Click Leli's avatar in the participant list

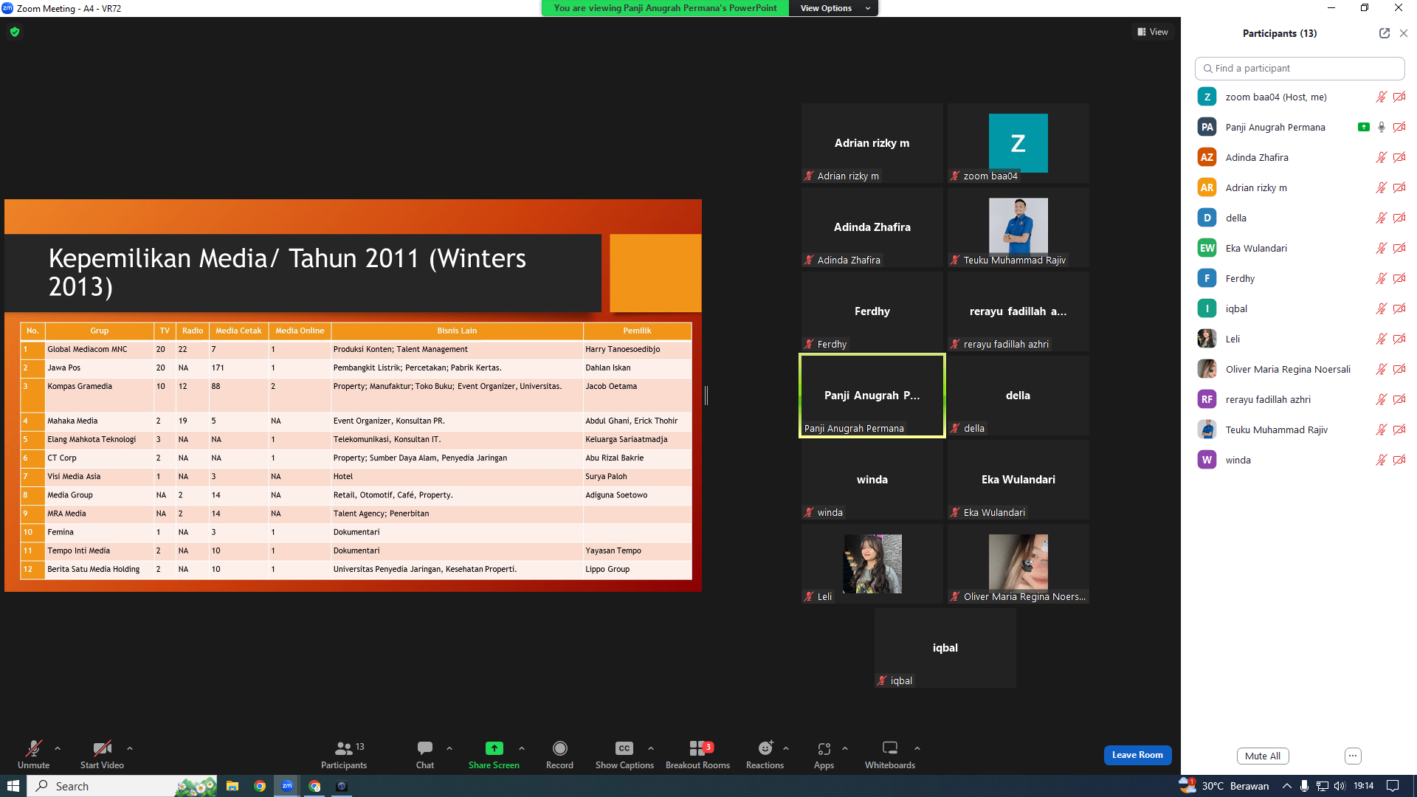1207,339
